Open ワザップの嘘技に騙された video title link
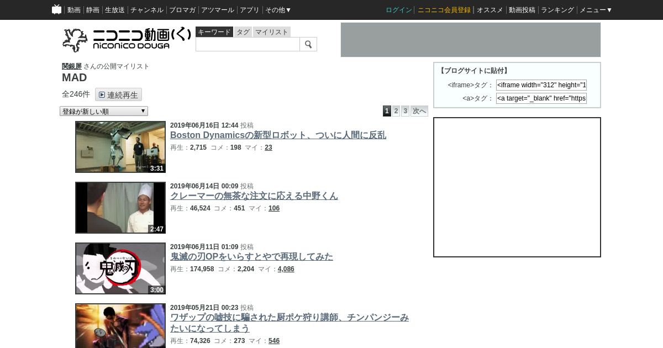 tap(290, 323)
